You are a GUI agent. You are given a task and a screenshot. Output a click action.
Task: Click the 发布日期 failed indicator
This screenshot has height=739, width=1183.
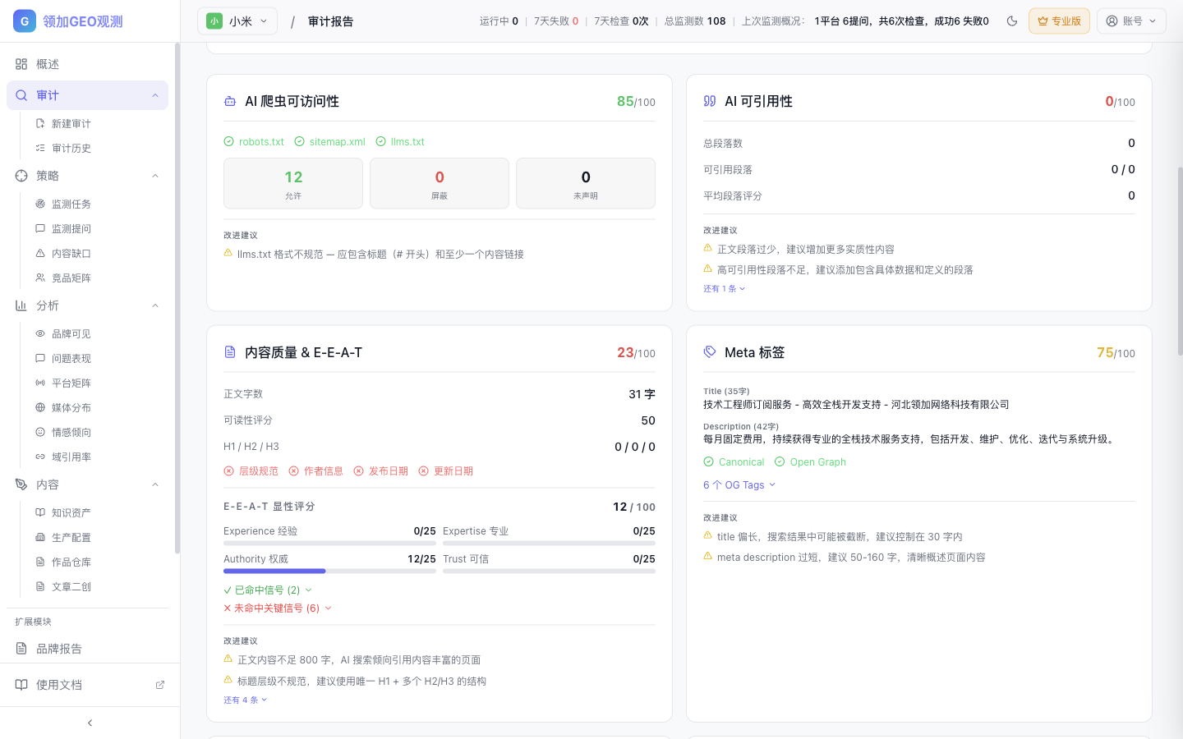click(x=381, y=470)
